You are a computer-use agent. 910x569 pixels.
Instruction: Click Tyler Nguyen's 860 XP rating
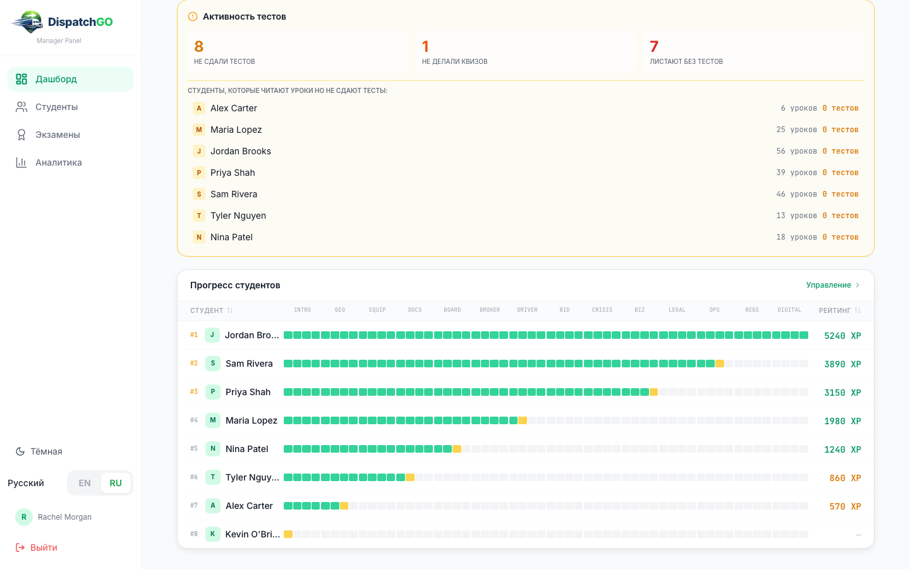coord(846,478)
